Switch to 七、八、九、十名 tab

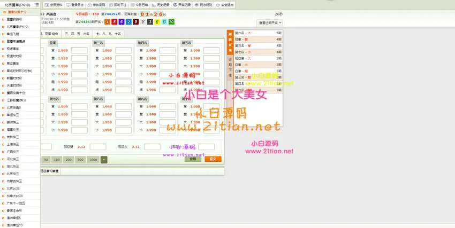coord(109,33)
